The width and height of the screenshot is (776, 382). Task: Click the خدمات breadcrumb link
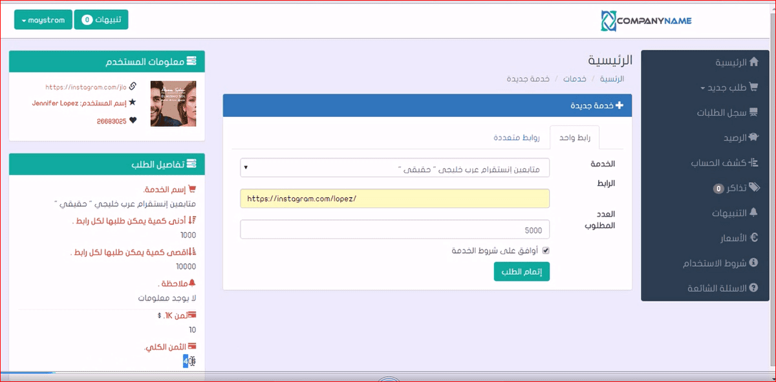(x=574, y=78)
